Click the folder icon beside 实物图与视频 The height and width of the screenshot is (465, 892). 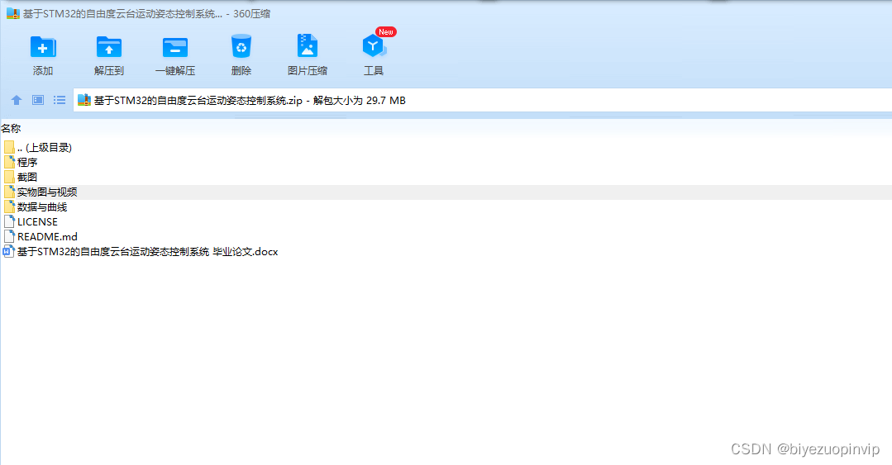(8, 192)
